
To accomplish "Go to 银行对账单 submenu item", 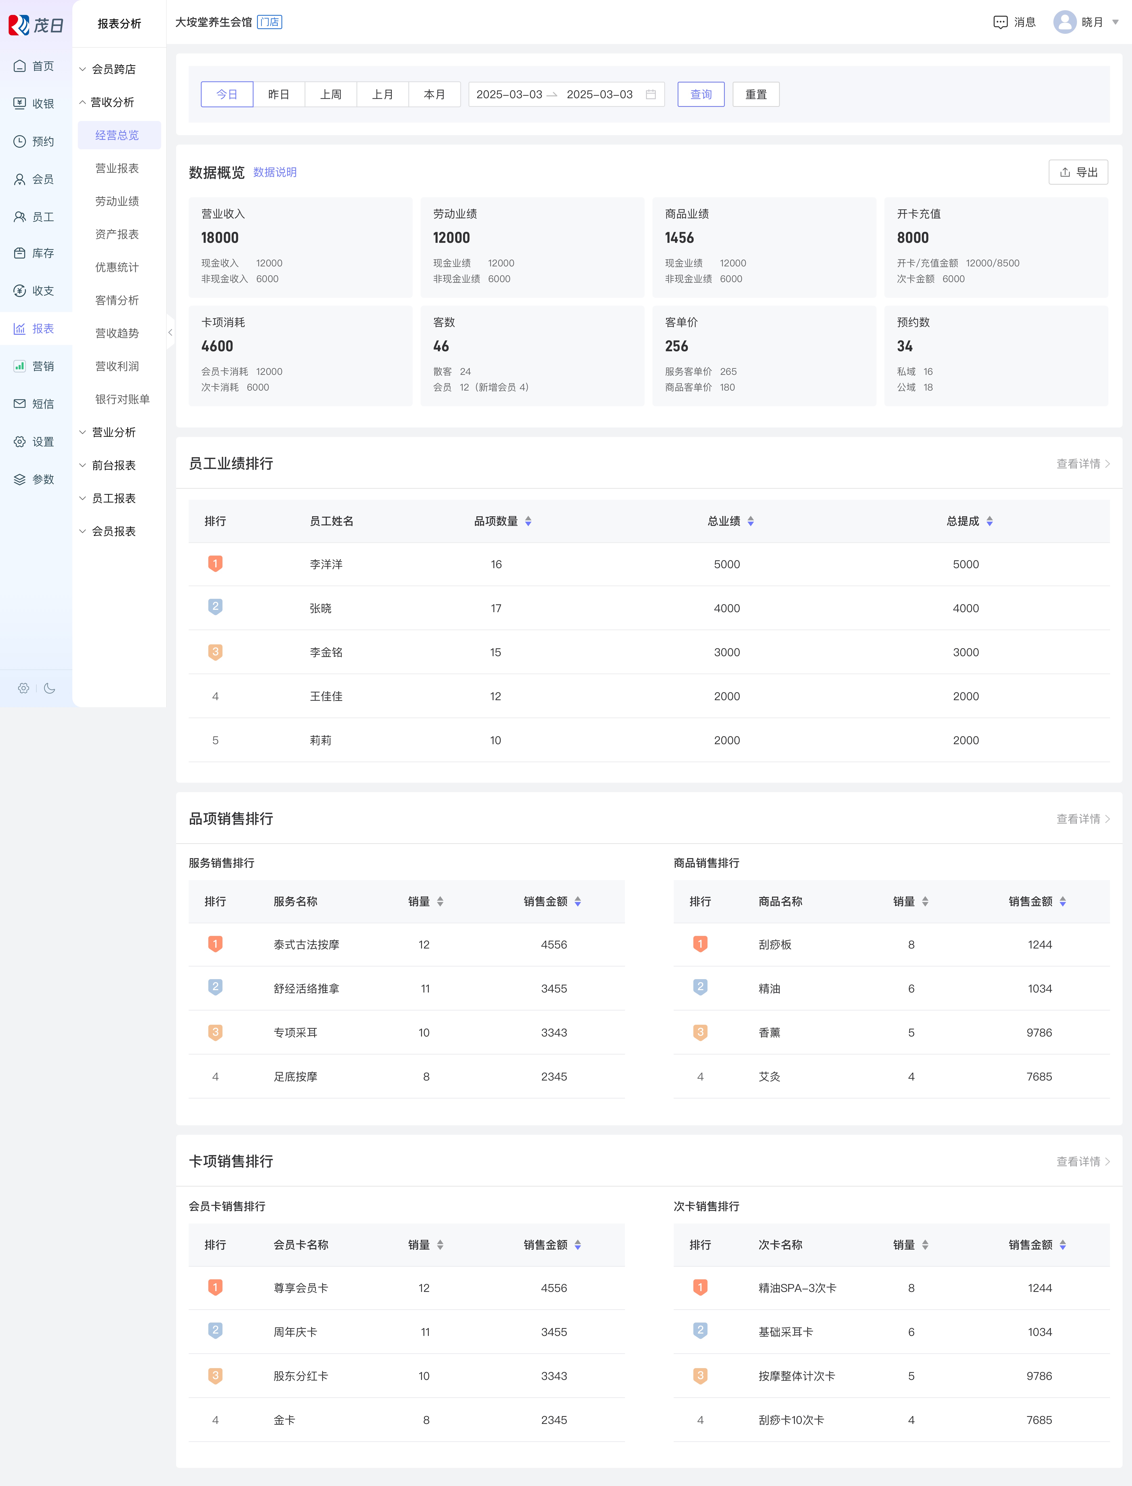I will (x=122, y=399).
